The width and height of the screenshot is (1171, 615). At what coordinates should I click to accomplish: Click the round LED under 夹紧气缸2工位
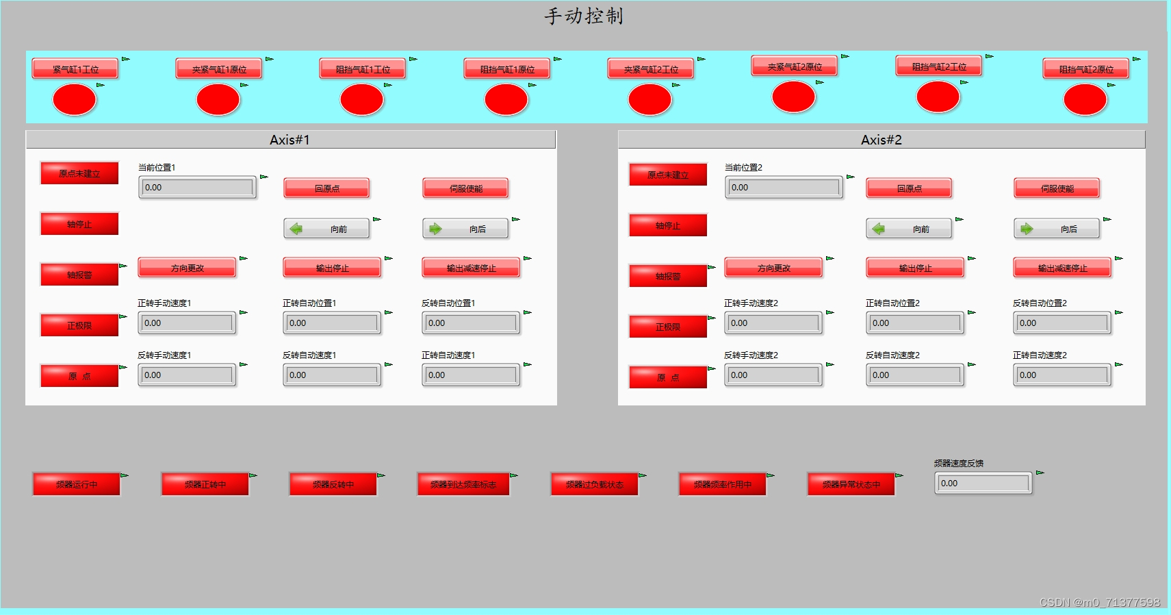tap(650, 100)
